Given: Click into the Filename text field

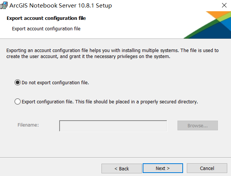Looking at the screenshot, I should coord(113,126).
